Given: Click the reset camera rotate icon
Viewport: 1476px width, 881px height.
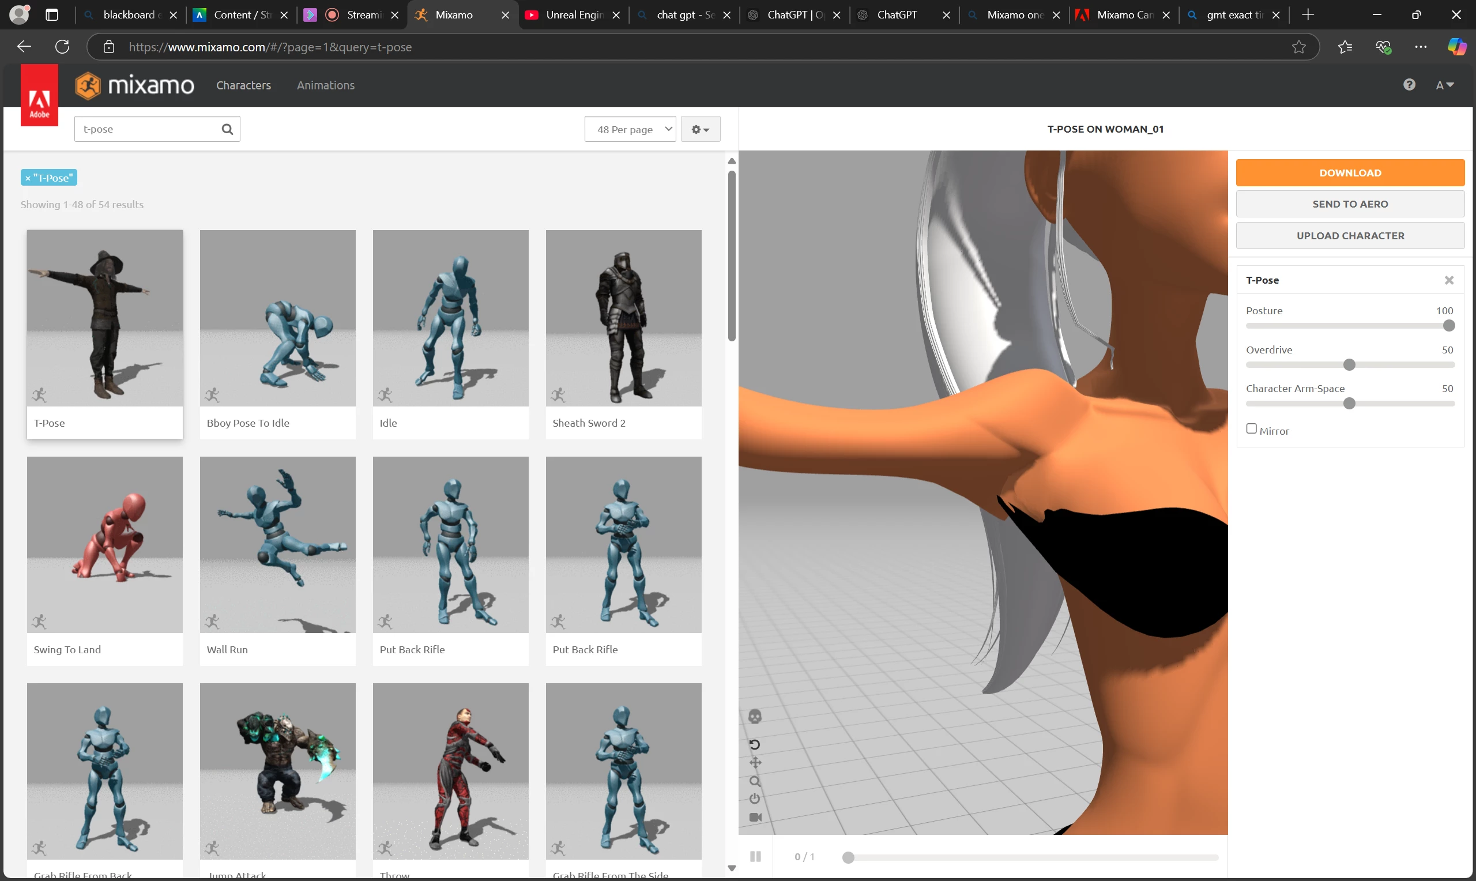Looking at the screenshot, I should click(x=754, y=744).
